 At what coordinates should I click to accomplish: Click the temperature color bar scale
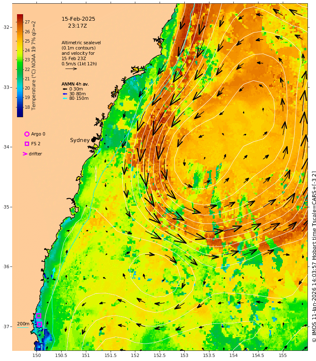tap(20, 66)
